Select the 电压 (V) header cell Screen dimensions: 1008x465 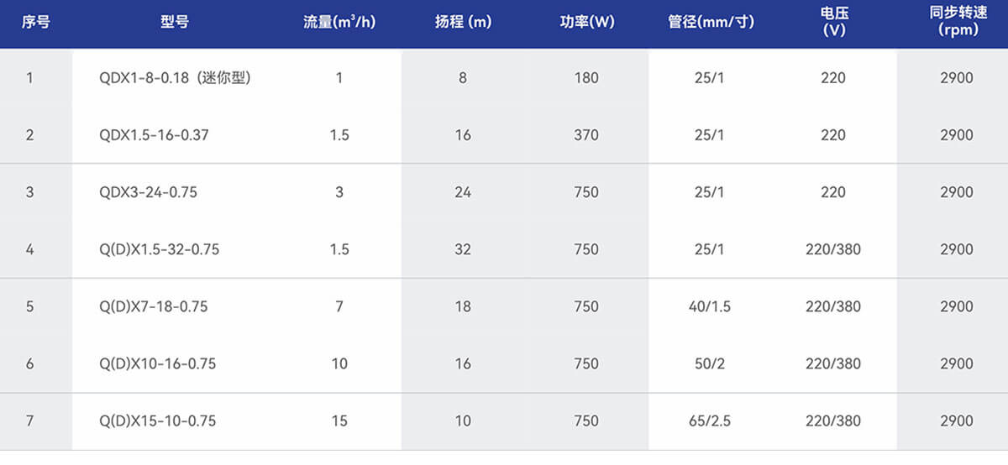[x=833, y=22]
